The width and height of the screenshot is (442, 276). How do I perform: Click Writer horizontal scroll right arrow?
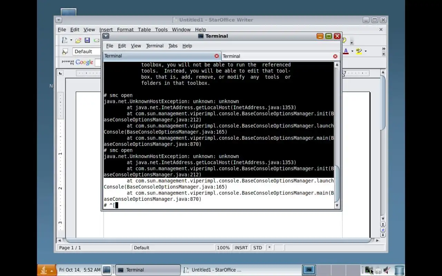(377, 240)
